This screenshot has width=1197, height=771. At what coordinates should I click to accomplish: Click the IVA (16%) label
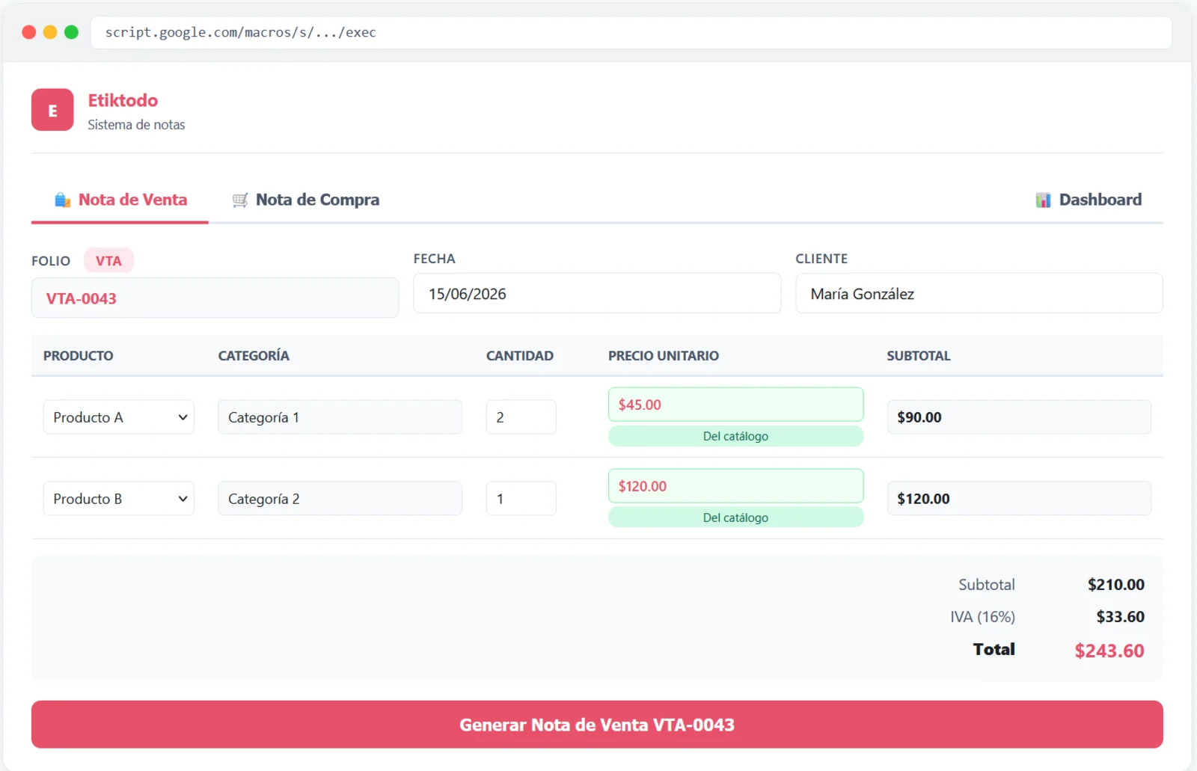[x=983, y=617]
